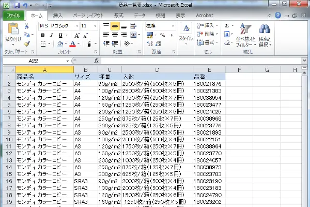Screen dimensions: 310x207
Task: Open the Font dialog launcher
Action: point(96,52)
